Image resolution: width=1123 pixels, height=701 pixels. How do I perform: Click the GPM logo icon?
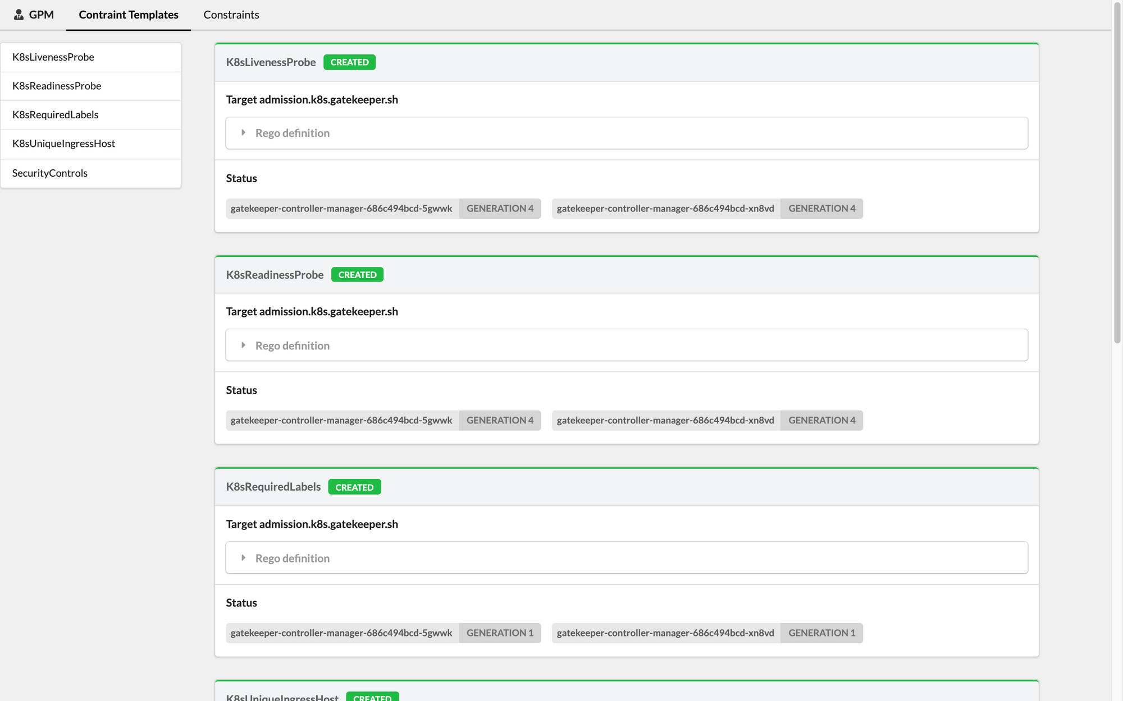(19, 15)
